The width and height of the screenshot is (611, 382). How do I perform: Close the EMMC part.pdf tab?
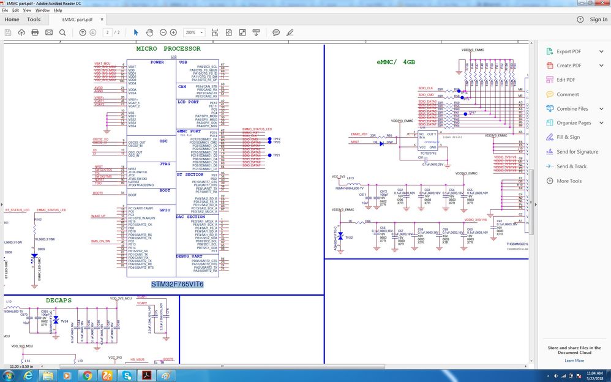pos(102,19)
